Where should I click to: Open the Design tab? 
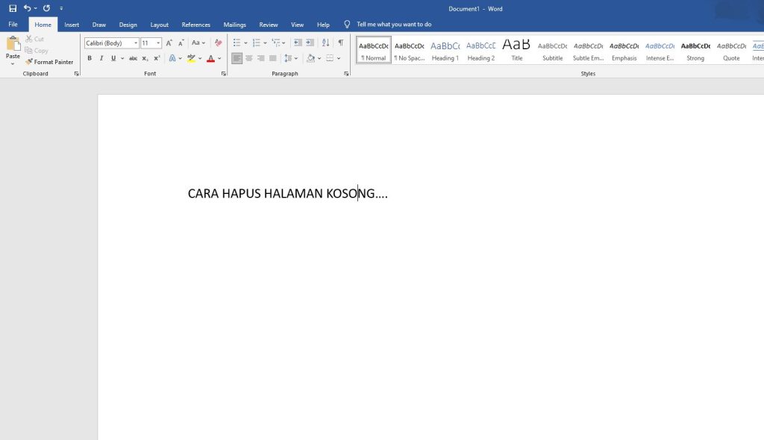click(128, 25)
